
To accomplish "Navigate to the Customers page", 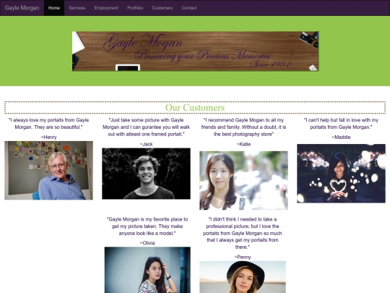I will 162,8.
